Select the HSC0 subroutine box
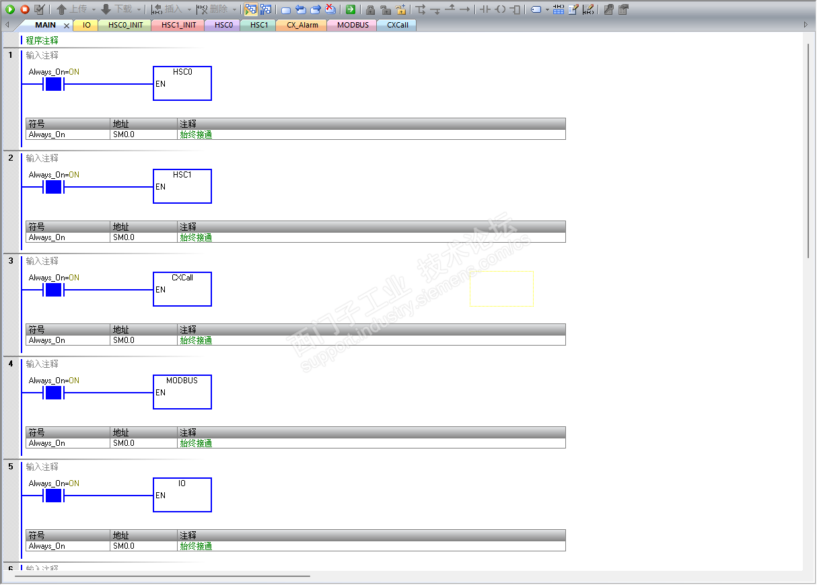Viewport: 817px width, 585px height. pyautogui.click(x=182, y=83)
